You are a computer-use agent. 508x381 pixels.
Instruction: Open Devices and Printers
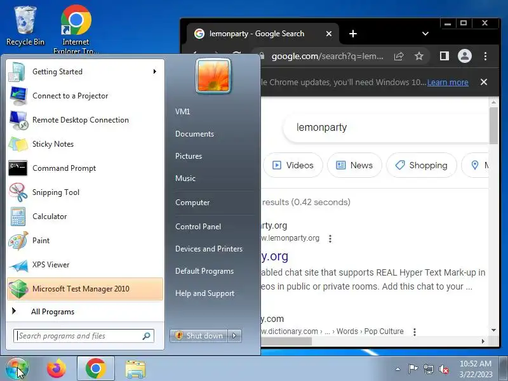click(x=209, y=249)
